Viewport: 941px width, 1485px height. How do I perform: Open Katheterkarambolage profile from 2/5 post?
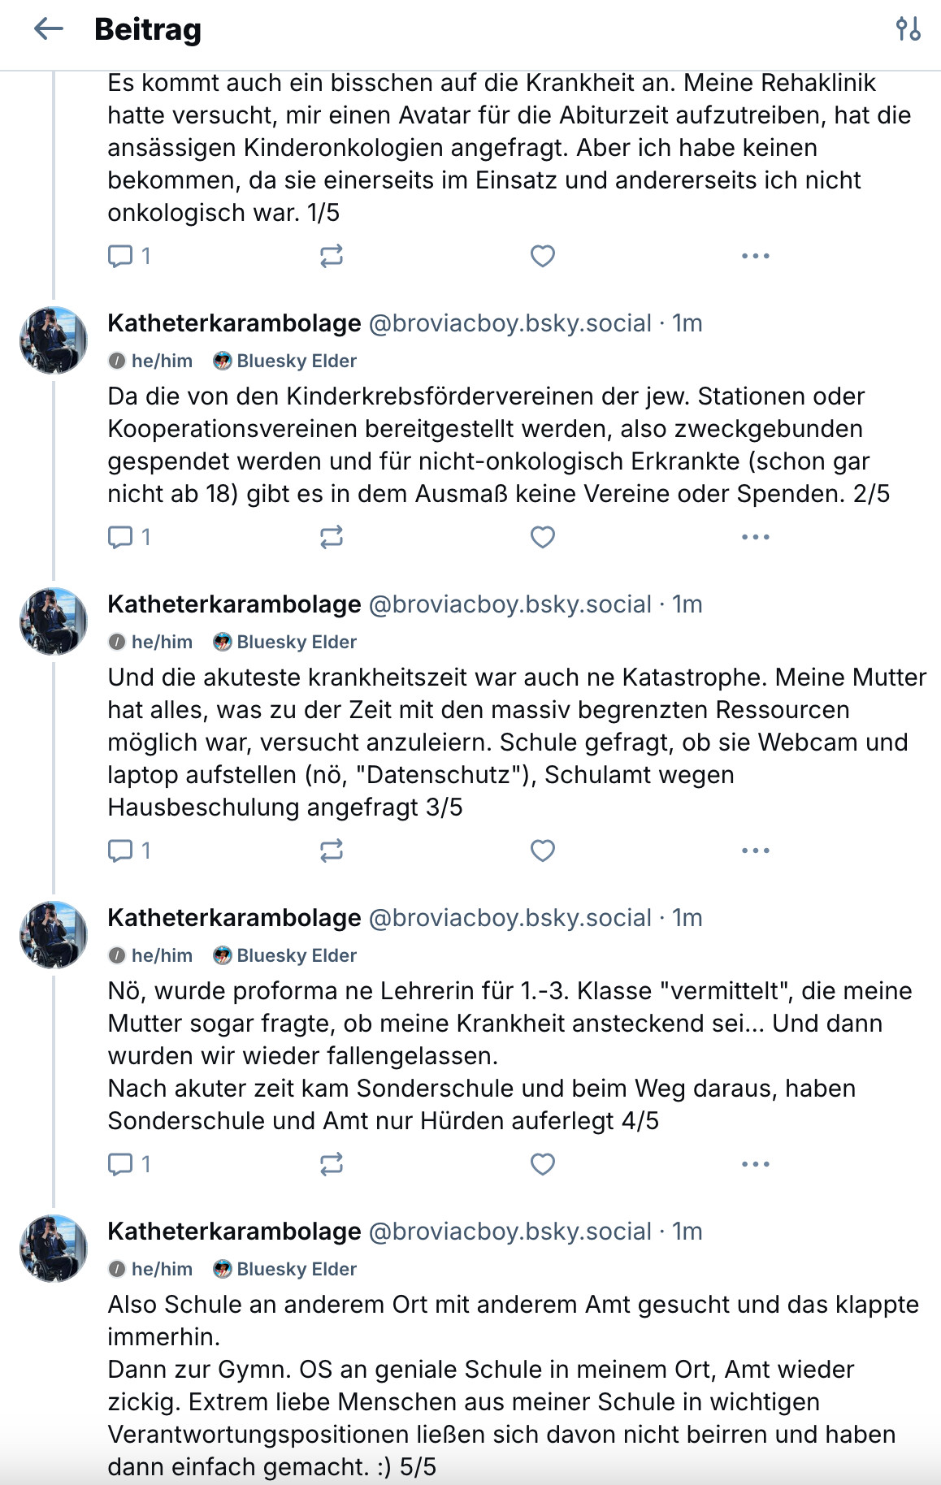(x=234, y=323)
